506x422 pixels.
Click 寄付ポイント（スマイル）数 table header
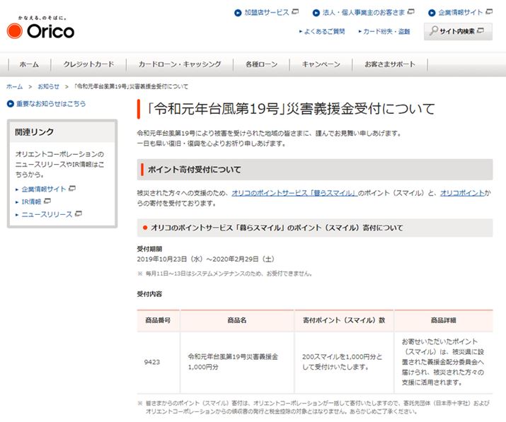(344, 320)
